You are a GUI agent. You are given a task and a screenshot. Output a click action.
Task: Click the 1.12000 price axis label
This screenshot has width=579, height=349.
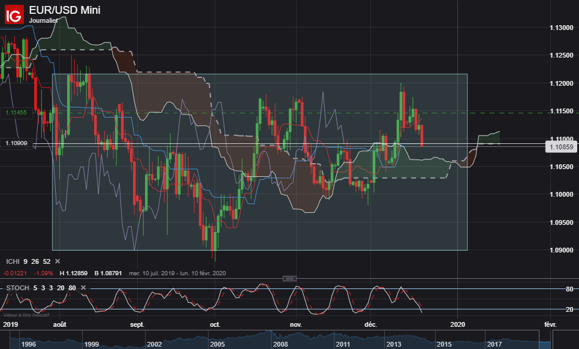(x=561, y=83)
